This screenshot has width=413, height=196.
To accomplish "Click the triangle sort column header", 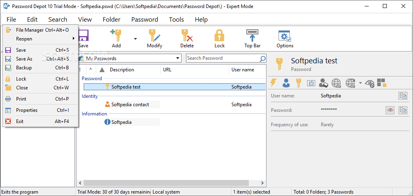I will (x=102, y=70).
